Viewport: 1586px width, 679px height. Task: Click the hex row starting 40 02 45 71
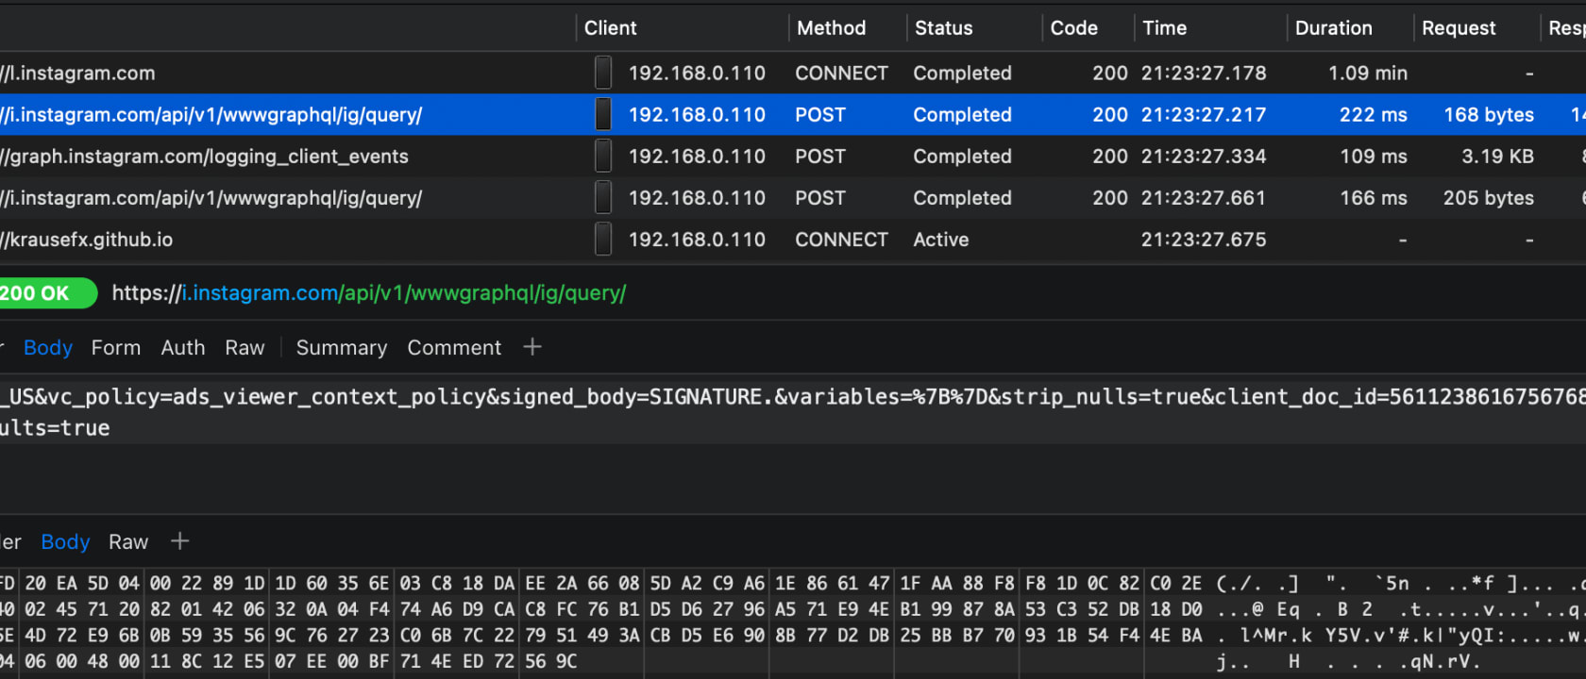(601, 609)
